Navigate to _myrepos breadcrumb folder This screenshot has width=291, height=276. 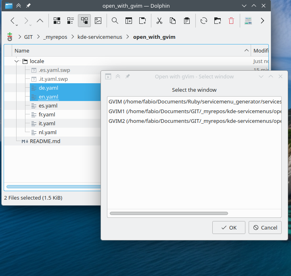(55, 37)
